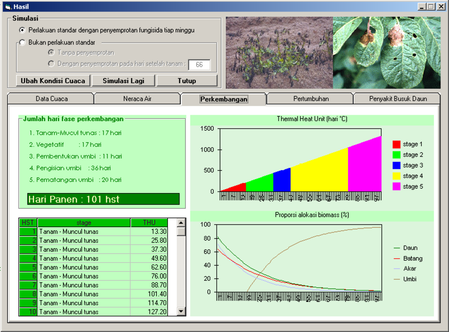
Task: Click scroll up arrow in THU table
Action: coord(181,223)
